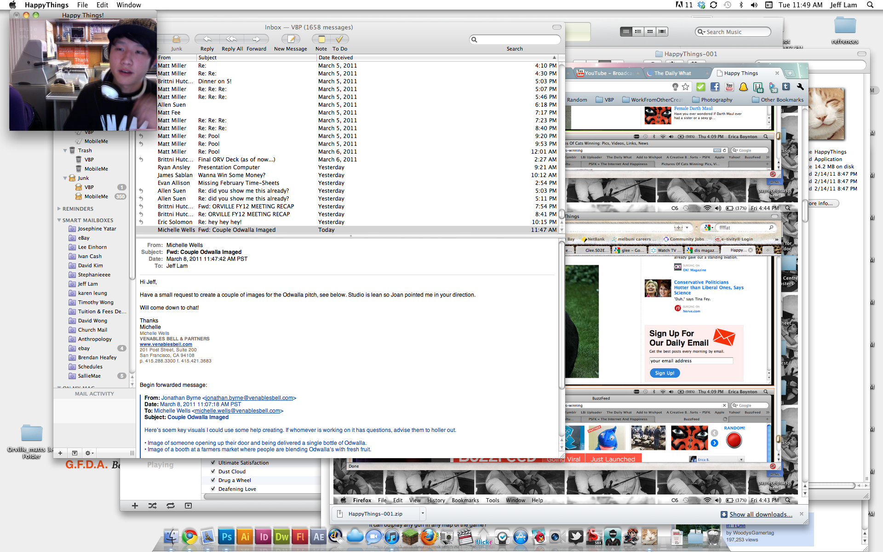
Task: Open the www.venablesbell.com link
Action: point(166,344)
